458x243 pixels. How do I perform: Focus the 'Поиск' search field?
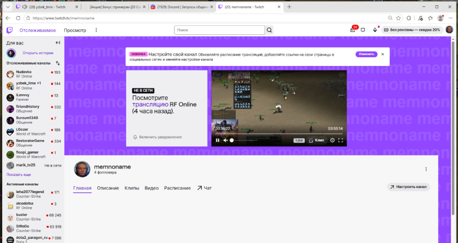tap(219, 30)
